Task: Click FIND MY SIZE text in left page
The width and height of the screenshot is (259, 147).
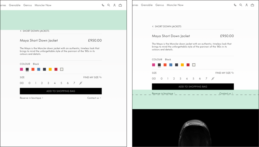Action: point(91,77)
